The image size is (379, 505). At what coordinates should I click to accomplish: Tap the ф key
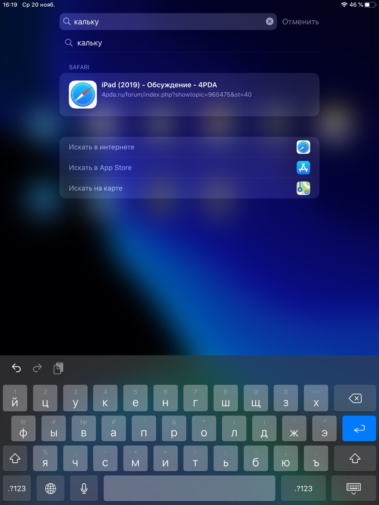point(23,428)
